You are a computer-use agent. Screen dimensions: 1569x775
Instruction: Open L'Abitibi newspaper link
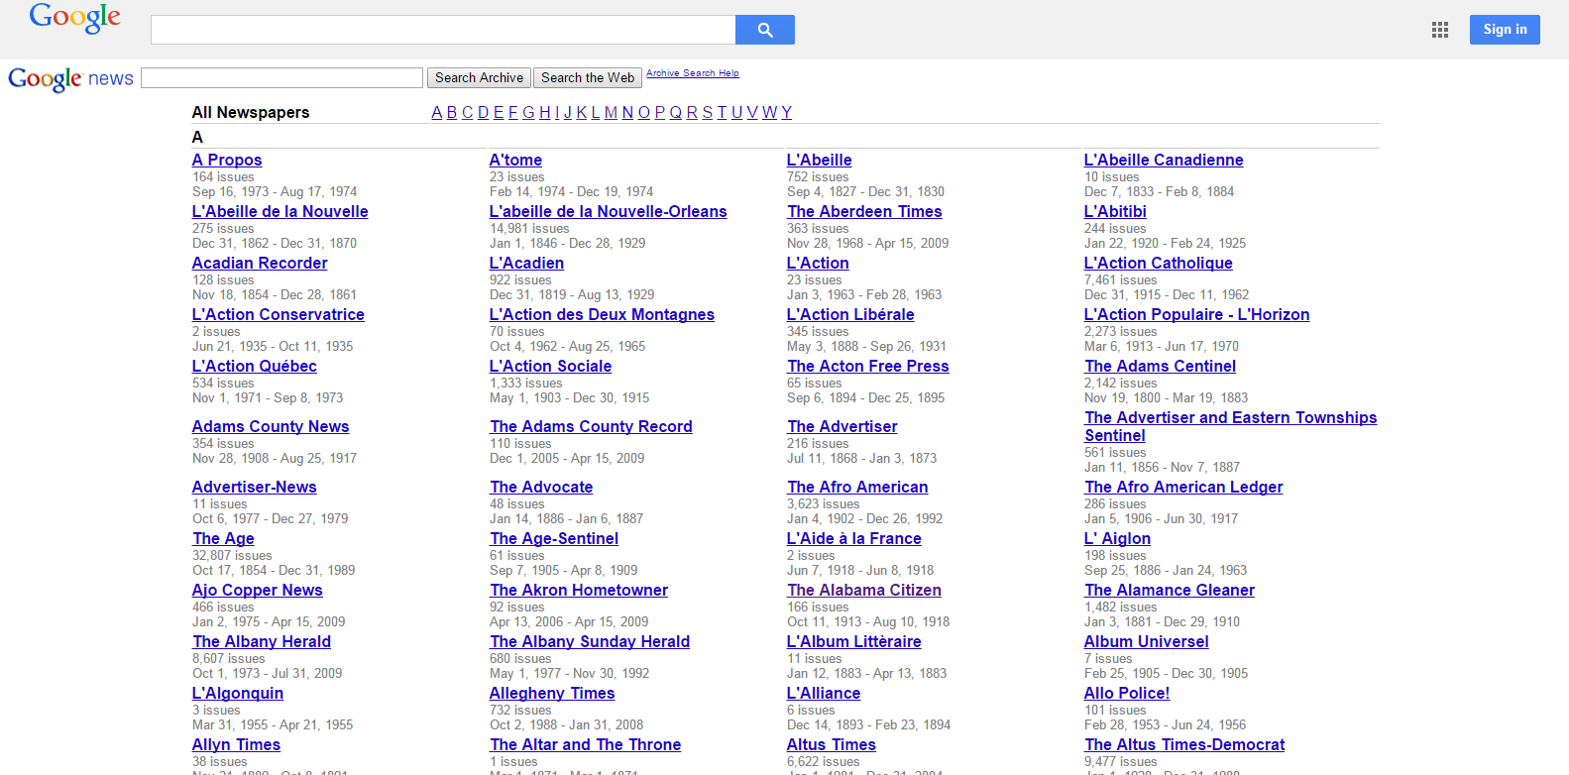click(x=1115, y=211)
